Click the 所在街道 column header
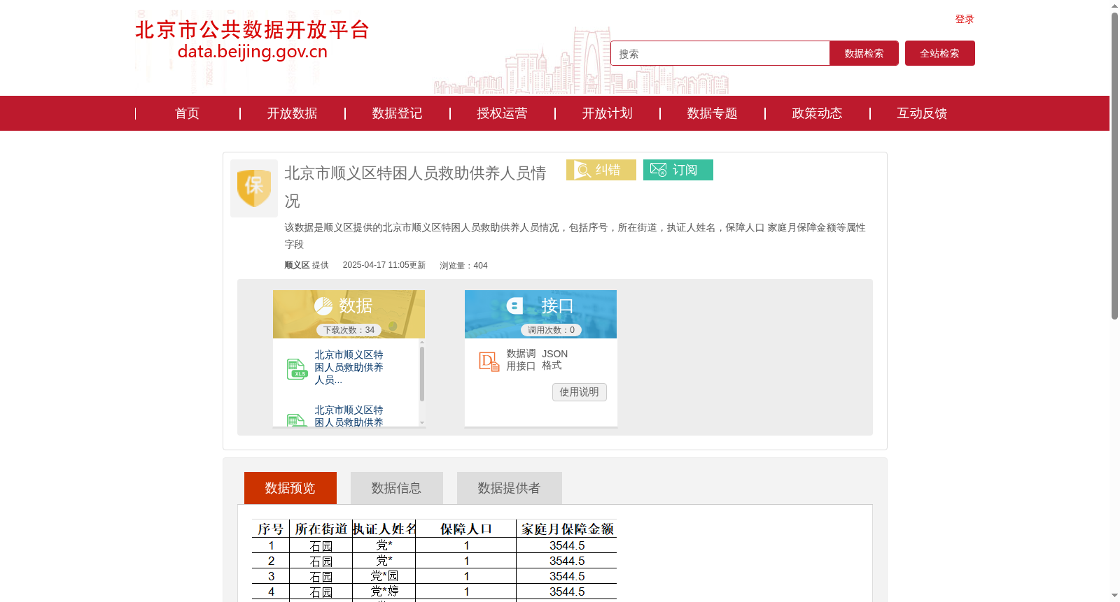The image size is (1120, 602). click(x=321, y=529)
